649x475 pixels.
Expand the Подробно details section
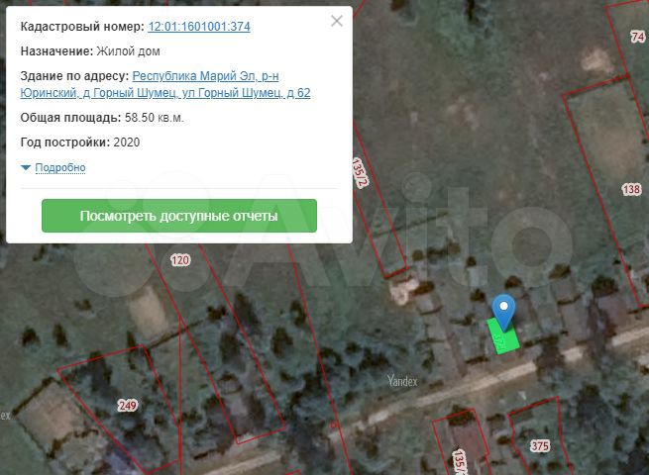point(59,167)
